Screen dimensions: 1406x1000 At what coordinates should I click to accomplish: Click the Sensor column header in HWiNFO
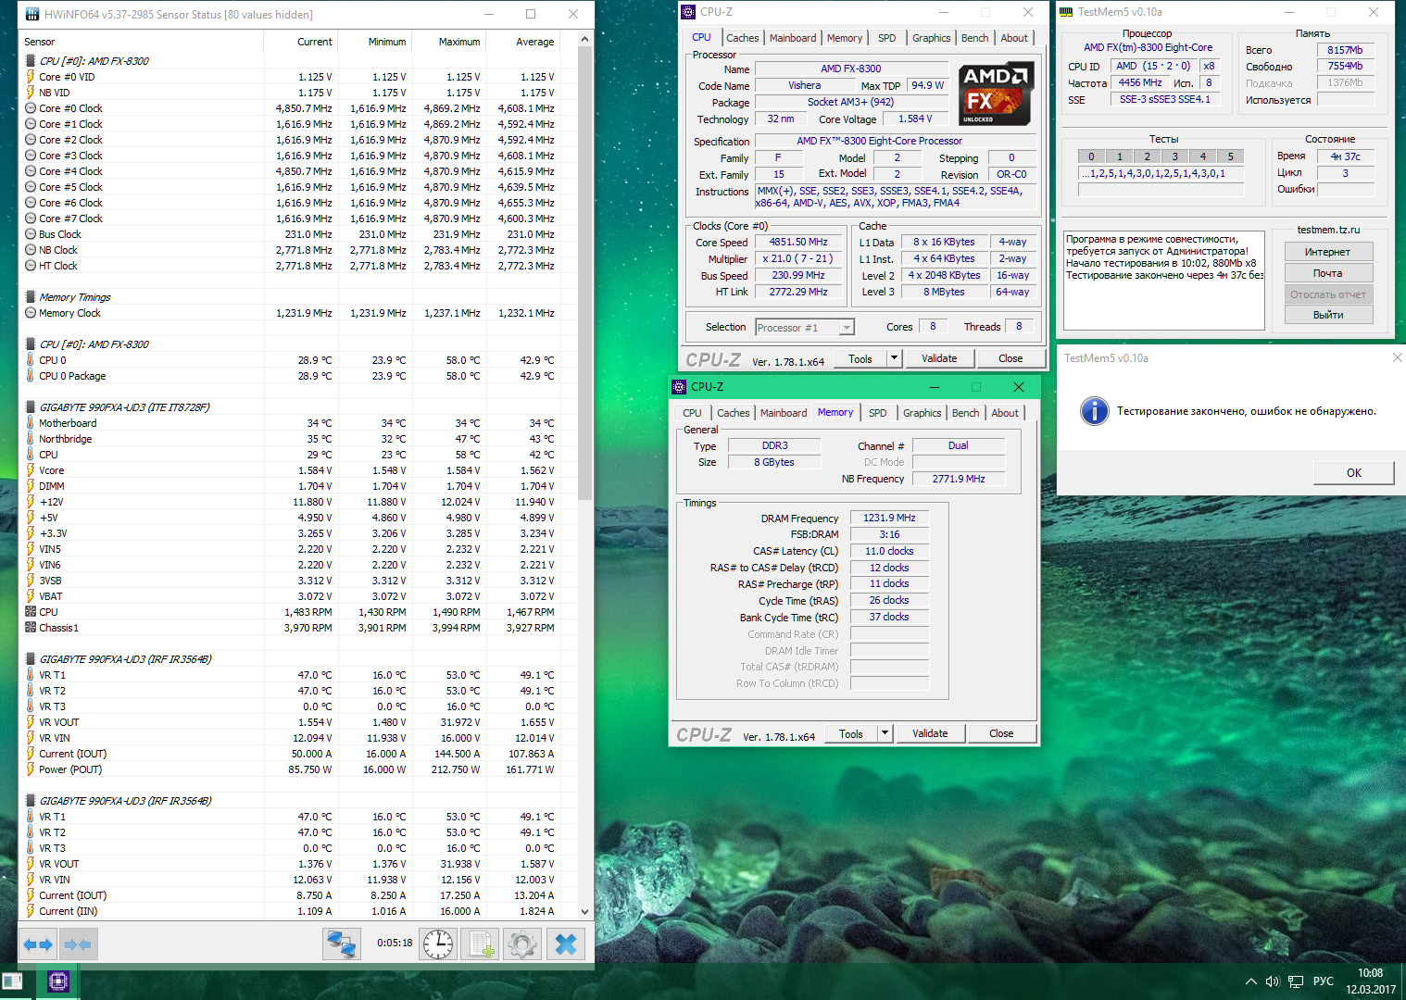142,42
